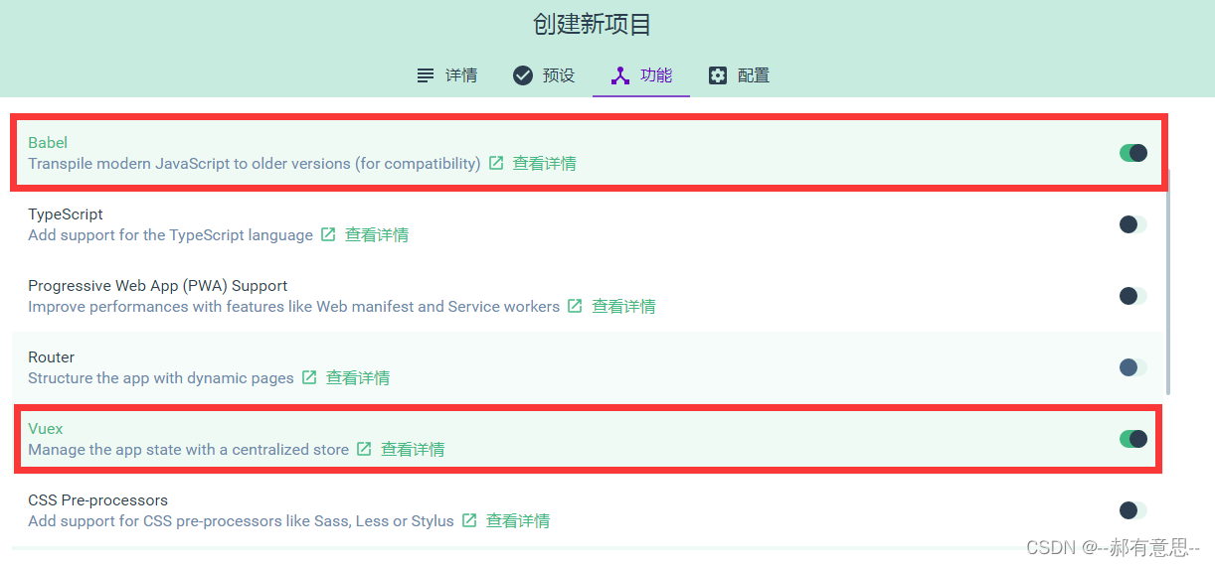Open Router 查看详情 link
The width and height of the screenshot is (1215, 566).
[x=358, y=378]
